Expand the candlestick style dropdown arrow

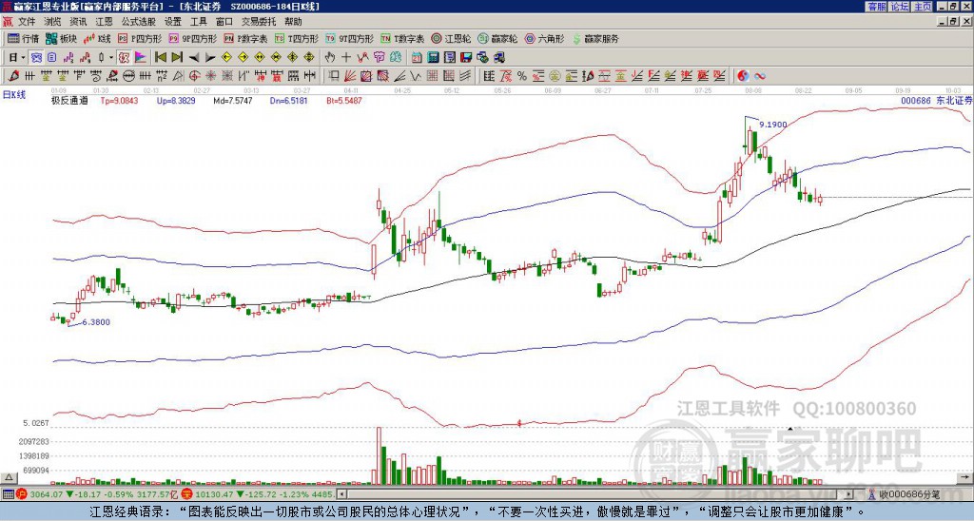pos(111,57)
